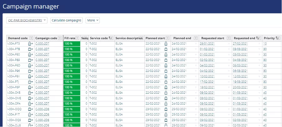Screen dimensions: 282x127
Task: Click the green 100 % bar for I-00A-P73
Action: point(72,44)
